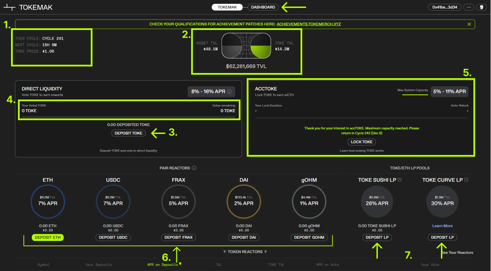Click the 0.00 TOKE SUSHI LP balance text
Viewport: 491px width, 271px height.
click(x=377, y=226)
